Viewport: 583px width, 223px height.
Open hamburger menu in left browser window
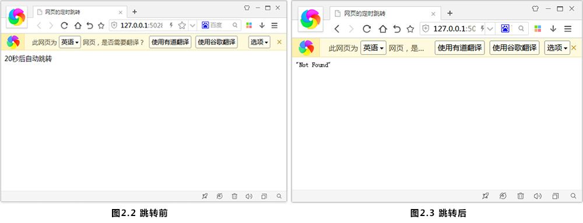(275, 25)
